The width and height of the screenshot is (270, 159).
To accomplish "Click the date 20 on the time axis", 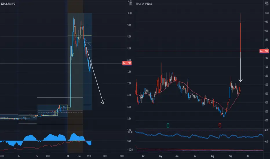I will pyautogui.click(x=68, y=156).
